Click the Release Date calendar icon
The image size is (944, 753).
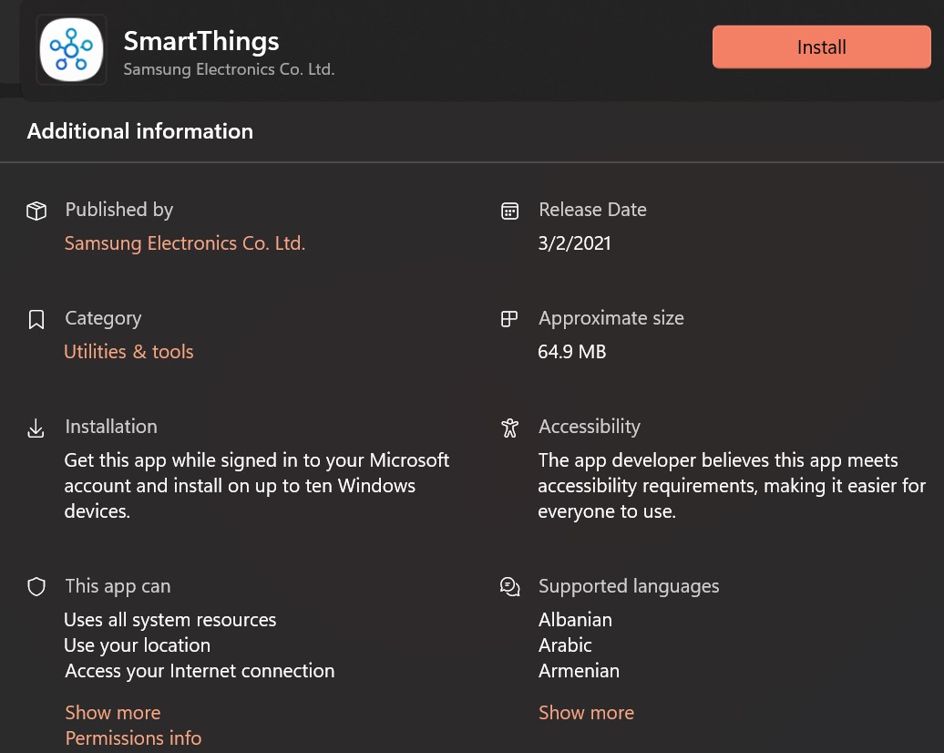click(x=510, y=211)
